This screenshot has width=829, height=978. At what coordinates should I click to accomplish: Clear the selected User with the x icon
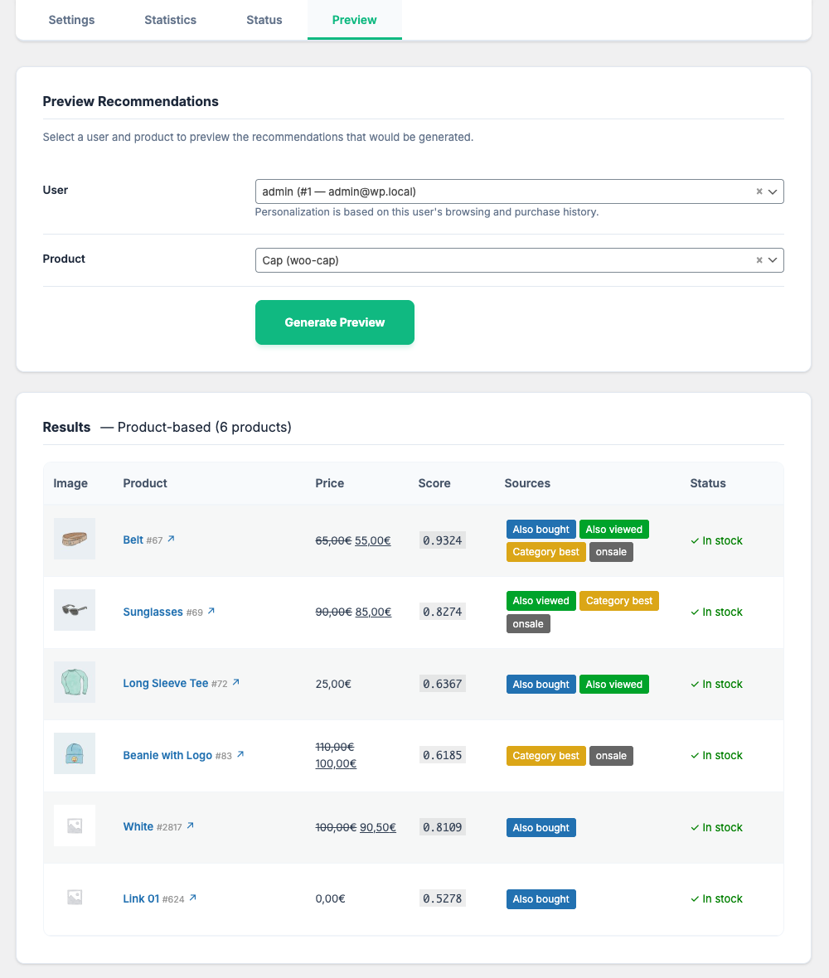click(x=759, y=191)
